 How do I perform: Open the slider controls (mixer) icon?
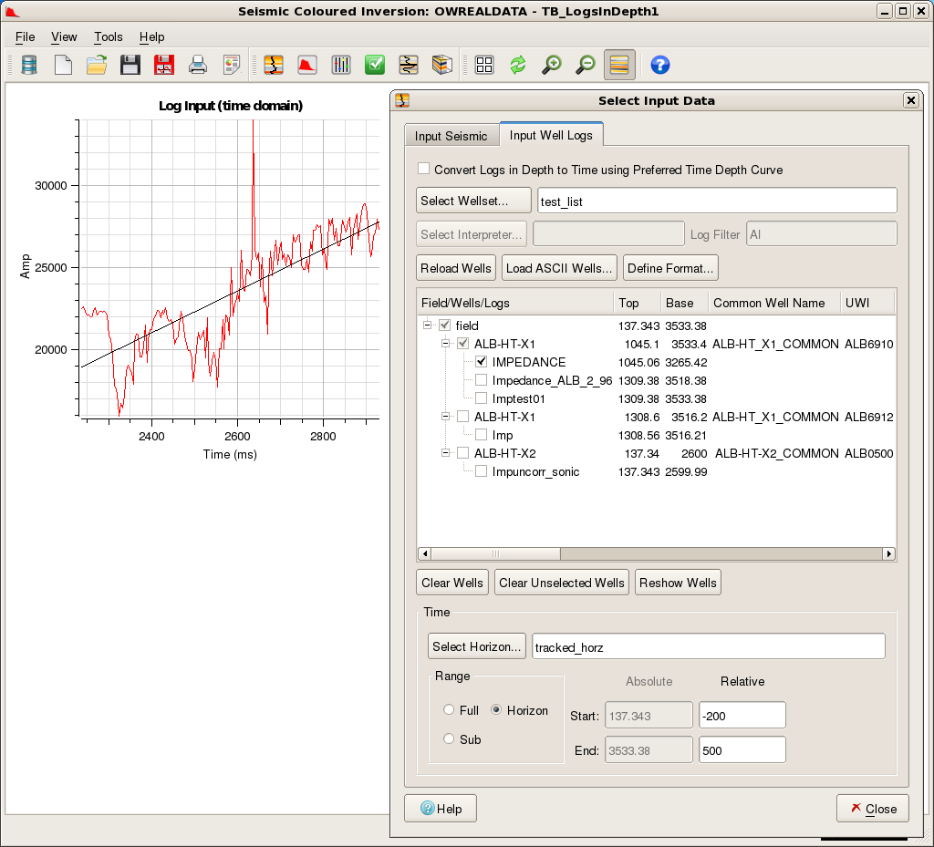tap(341, 65)
